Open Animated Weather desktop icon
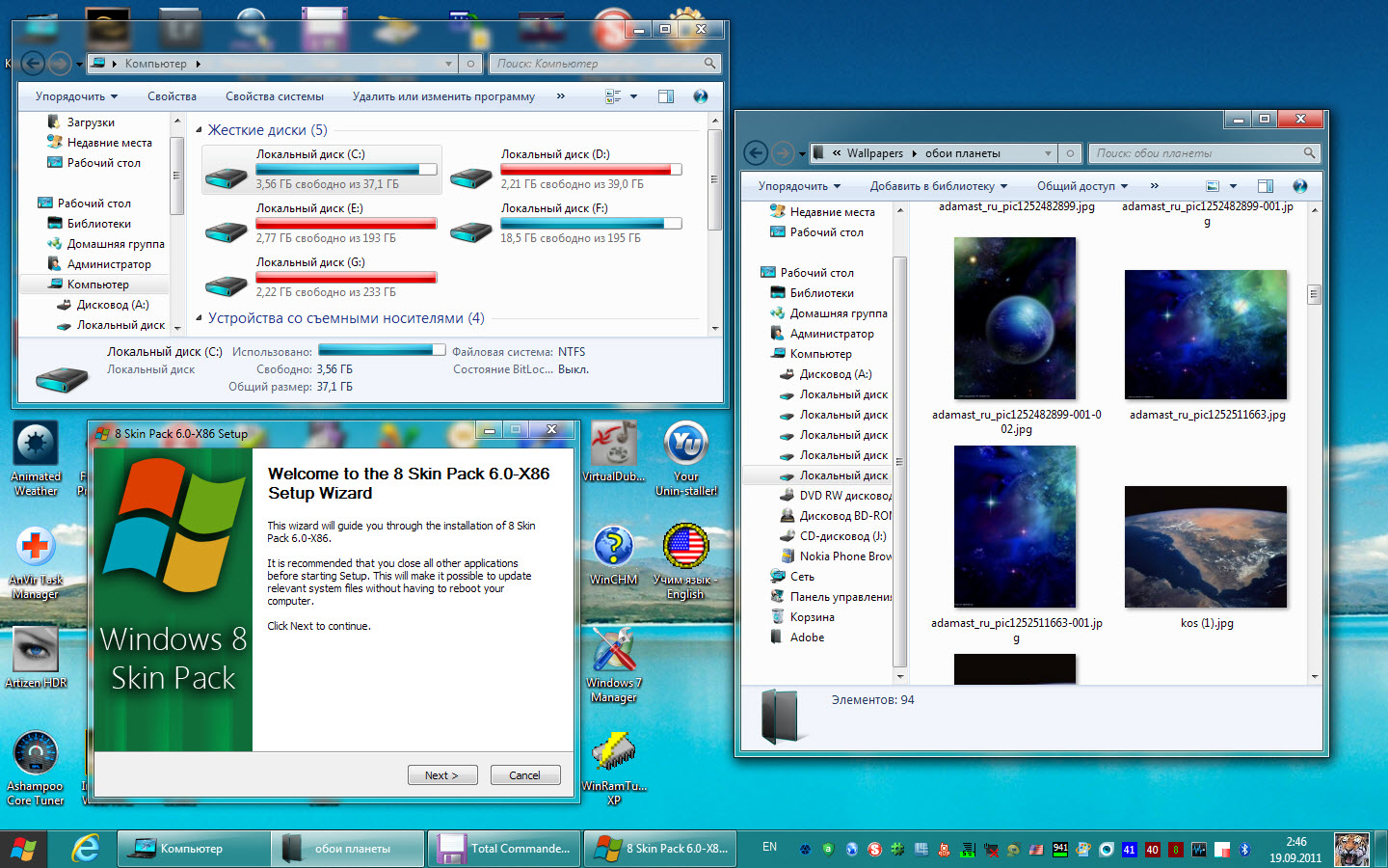This screenshot has width=1388, height=868. [36, 458]
